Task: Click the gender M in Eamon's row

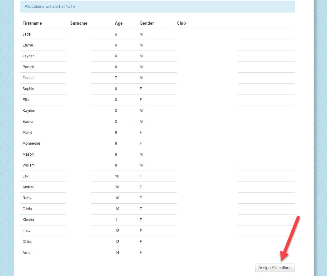Action: click(x=141, y=121)
